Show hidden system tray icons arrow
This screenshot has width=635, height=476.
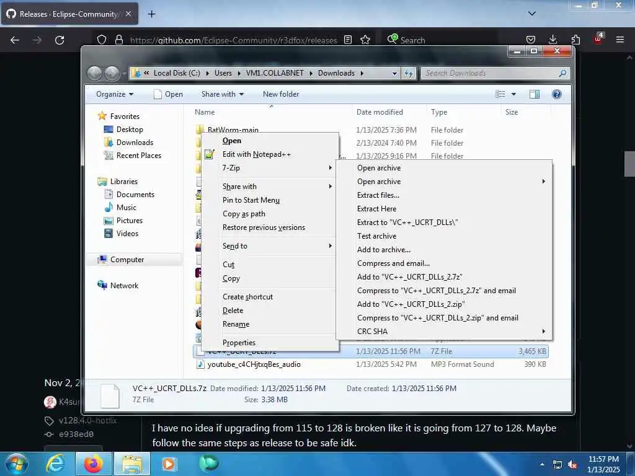[x=542, y=464]
